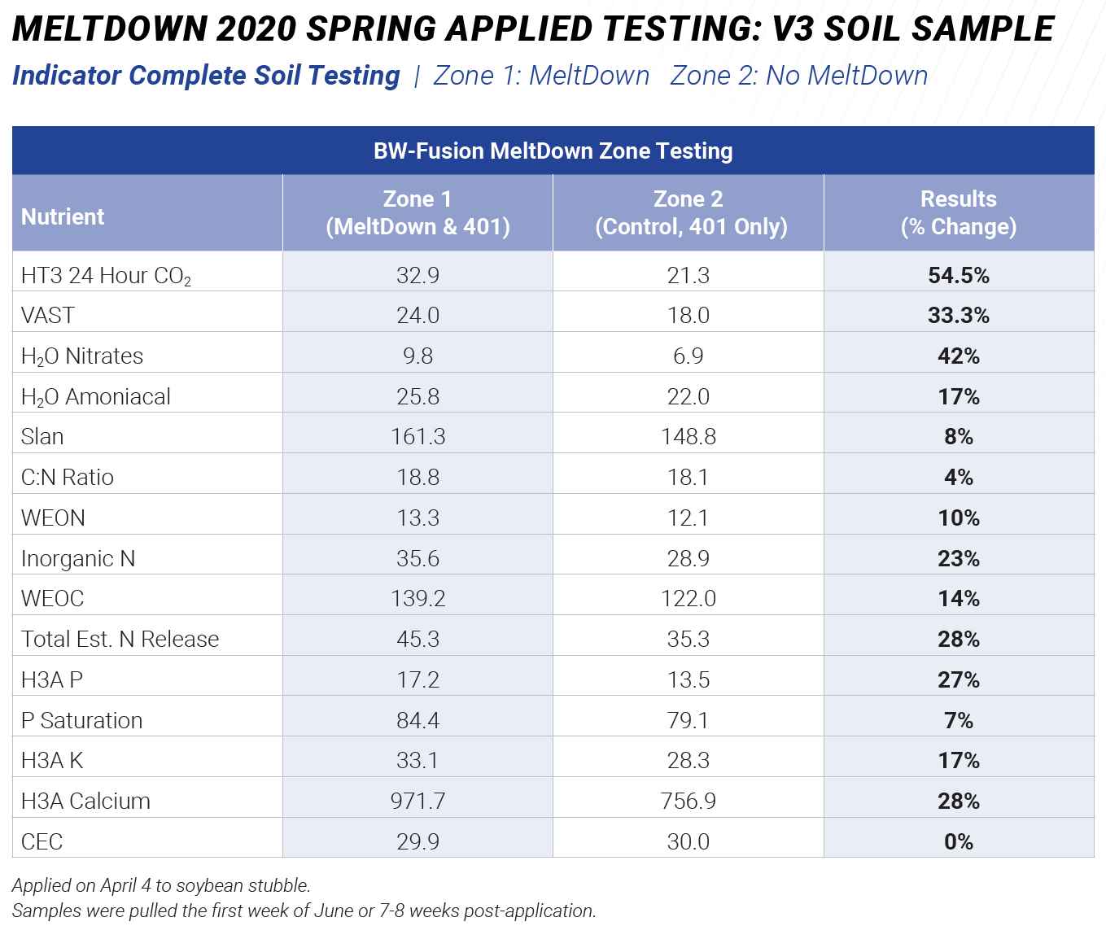
Task: Select the H2O Amoniacal row label
Action: pyautogui.click(x=96, y=397)
